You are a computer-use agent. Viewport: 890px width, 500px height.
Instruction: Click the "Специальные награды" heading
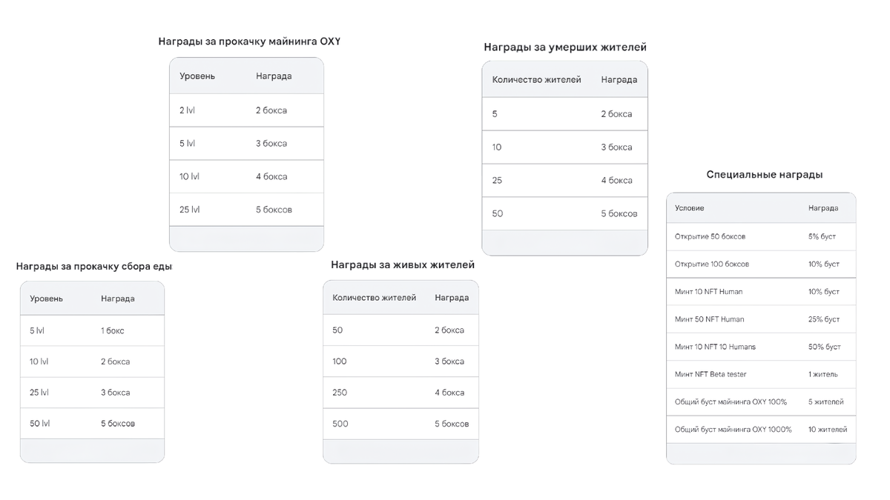[765, 175]
